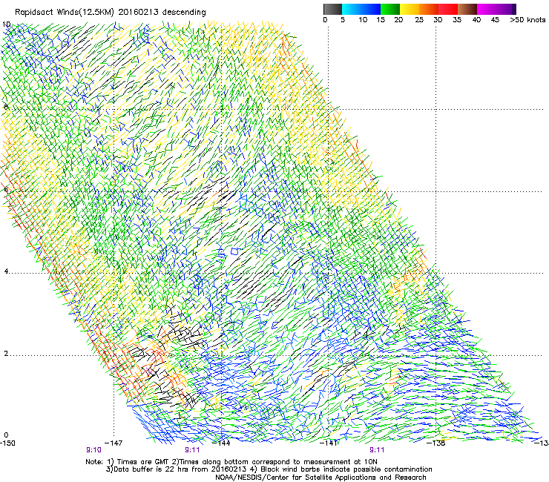The height and width of the screenshot is (482, 549).
Task: Click the longitude label '-147'
Action: 114,443
